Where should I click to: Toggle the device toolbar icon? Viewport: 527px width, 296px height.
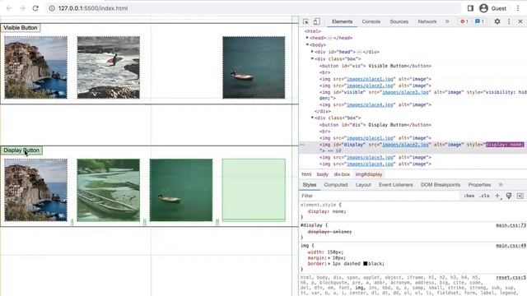tap(316, 21)
